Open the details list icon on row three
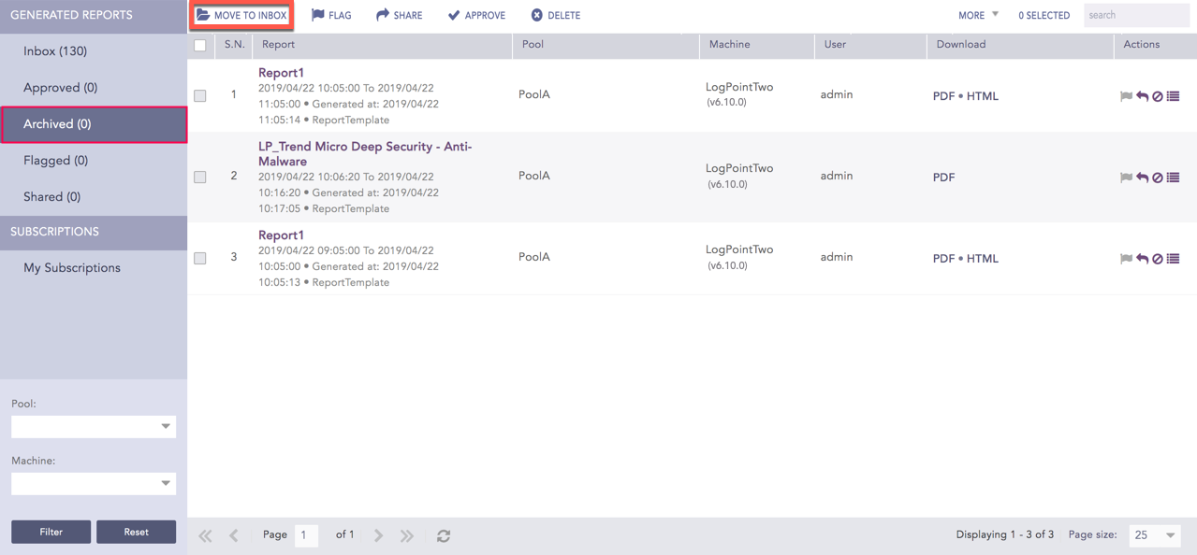The width and height of the screenshot is (1197, 555). click(x=1173, y=259)
